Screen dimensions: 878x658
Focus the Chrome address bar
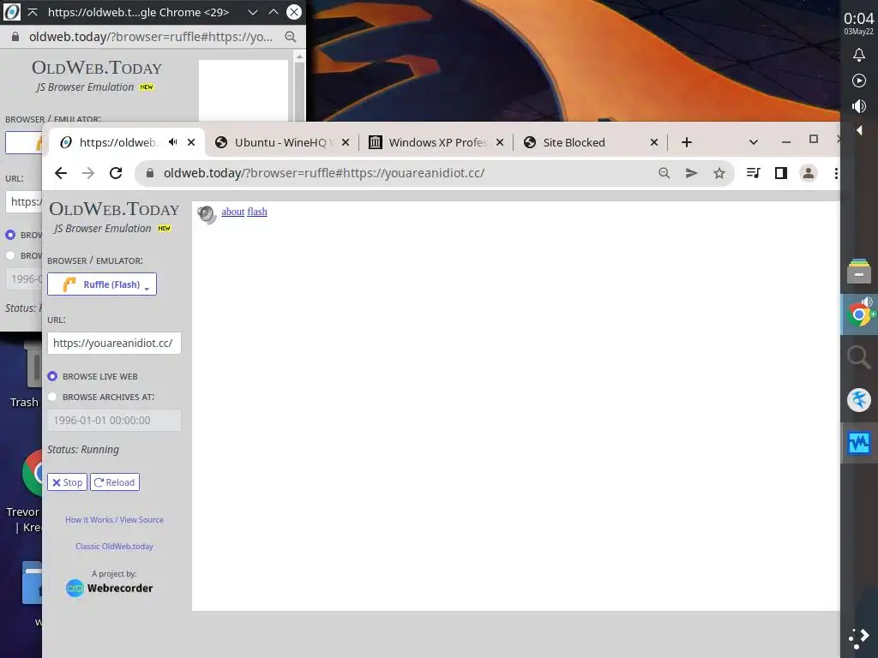pyautogui.click(x=403, y=173)
